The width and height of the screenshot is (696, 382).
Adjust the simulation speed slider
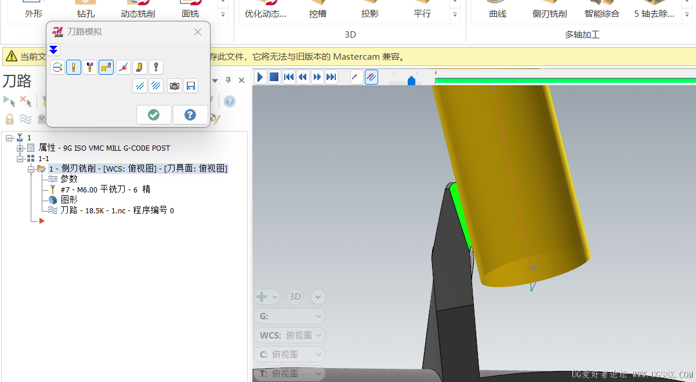[x=411, y=81]
